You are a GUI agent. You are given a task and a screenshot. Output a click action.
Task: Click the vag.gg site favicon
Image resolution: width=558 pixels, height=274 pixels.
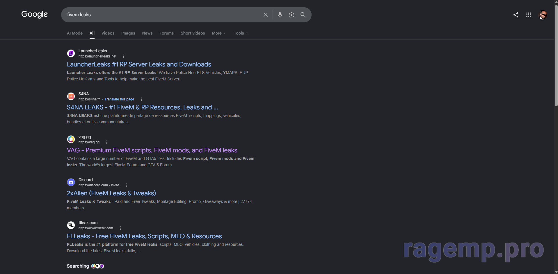71,139
